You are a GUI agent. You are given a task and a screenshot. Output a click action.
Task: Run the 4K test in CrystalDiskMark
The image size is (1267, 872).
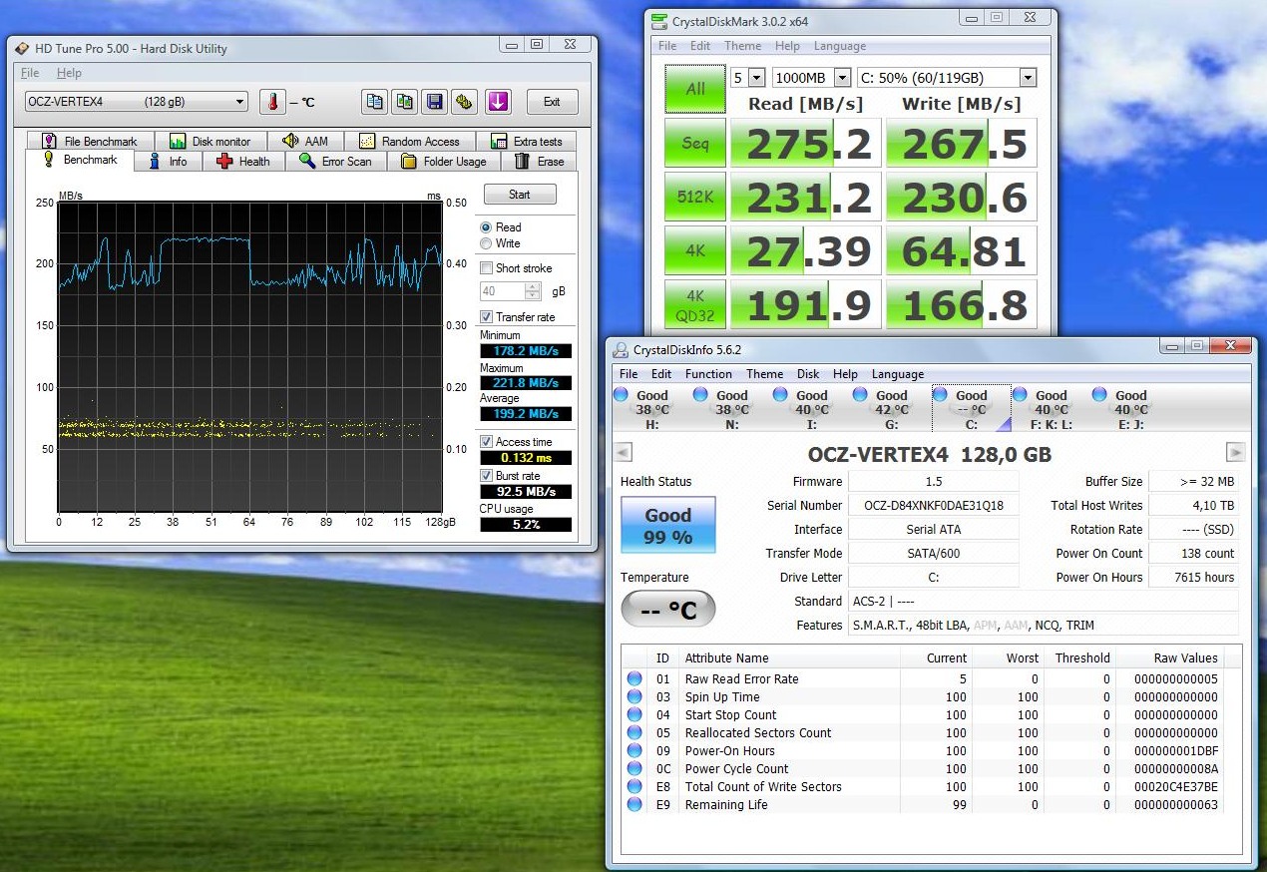click(x=695, y=250)
